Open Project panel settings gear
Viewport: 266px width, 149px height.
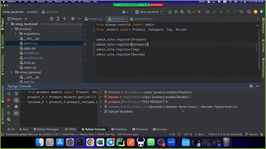pyautogui.click(x=73, y=19)
